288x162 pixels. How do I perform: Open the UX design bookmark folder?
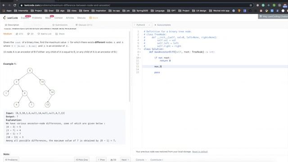pos(199,11)
